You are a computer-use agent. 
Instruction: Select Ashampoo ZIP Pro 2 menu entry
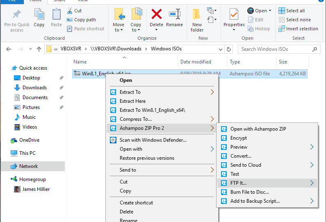[x=162, y=128]
